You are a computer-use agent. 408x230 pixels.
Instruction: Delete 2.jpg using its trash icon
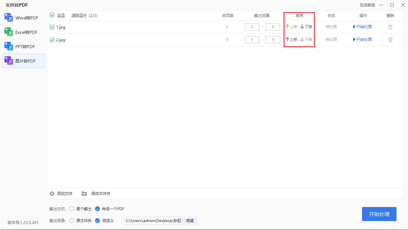[390, 40]
